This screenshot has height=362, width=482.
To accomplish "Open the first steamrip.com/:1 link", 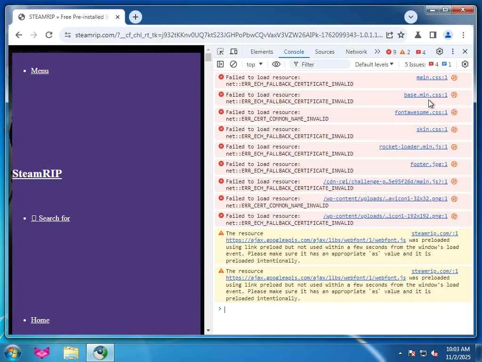I will point(434,233).
